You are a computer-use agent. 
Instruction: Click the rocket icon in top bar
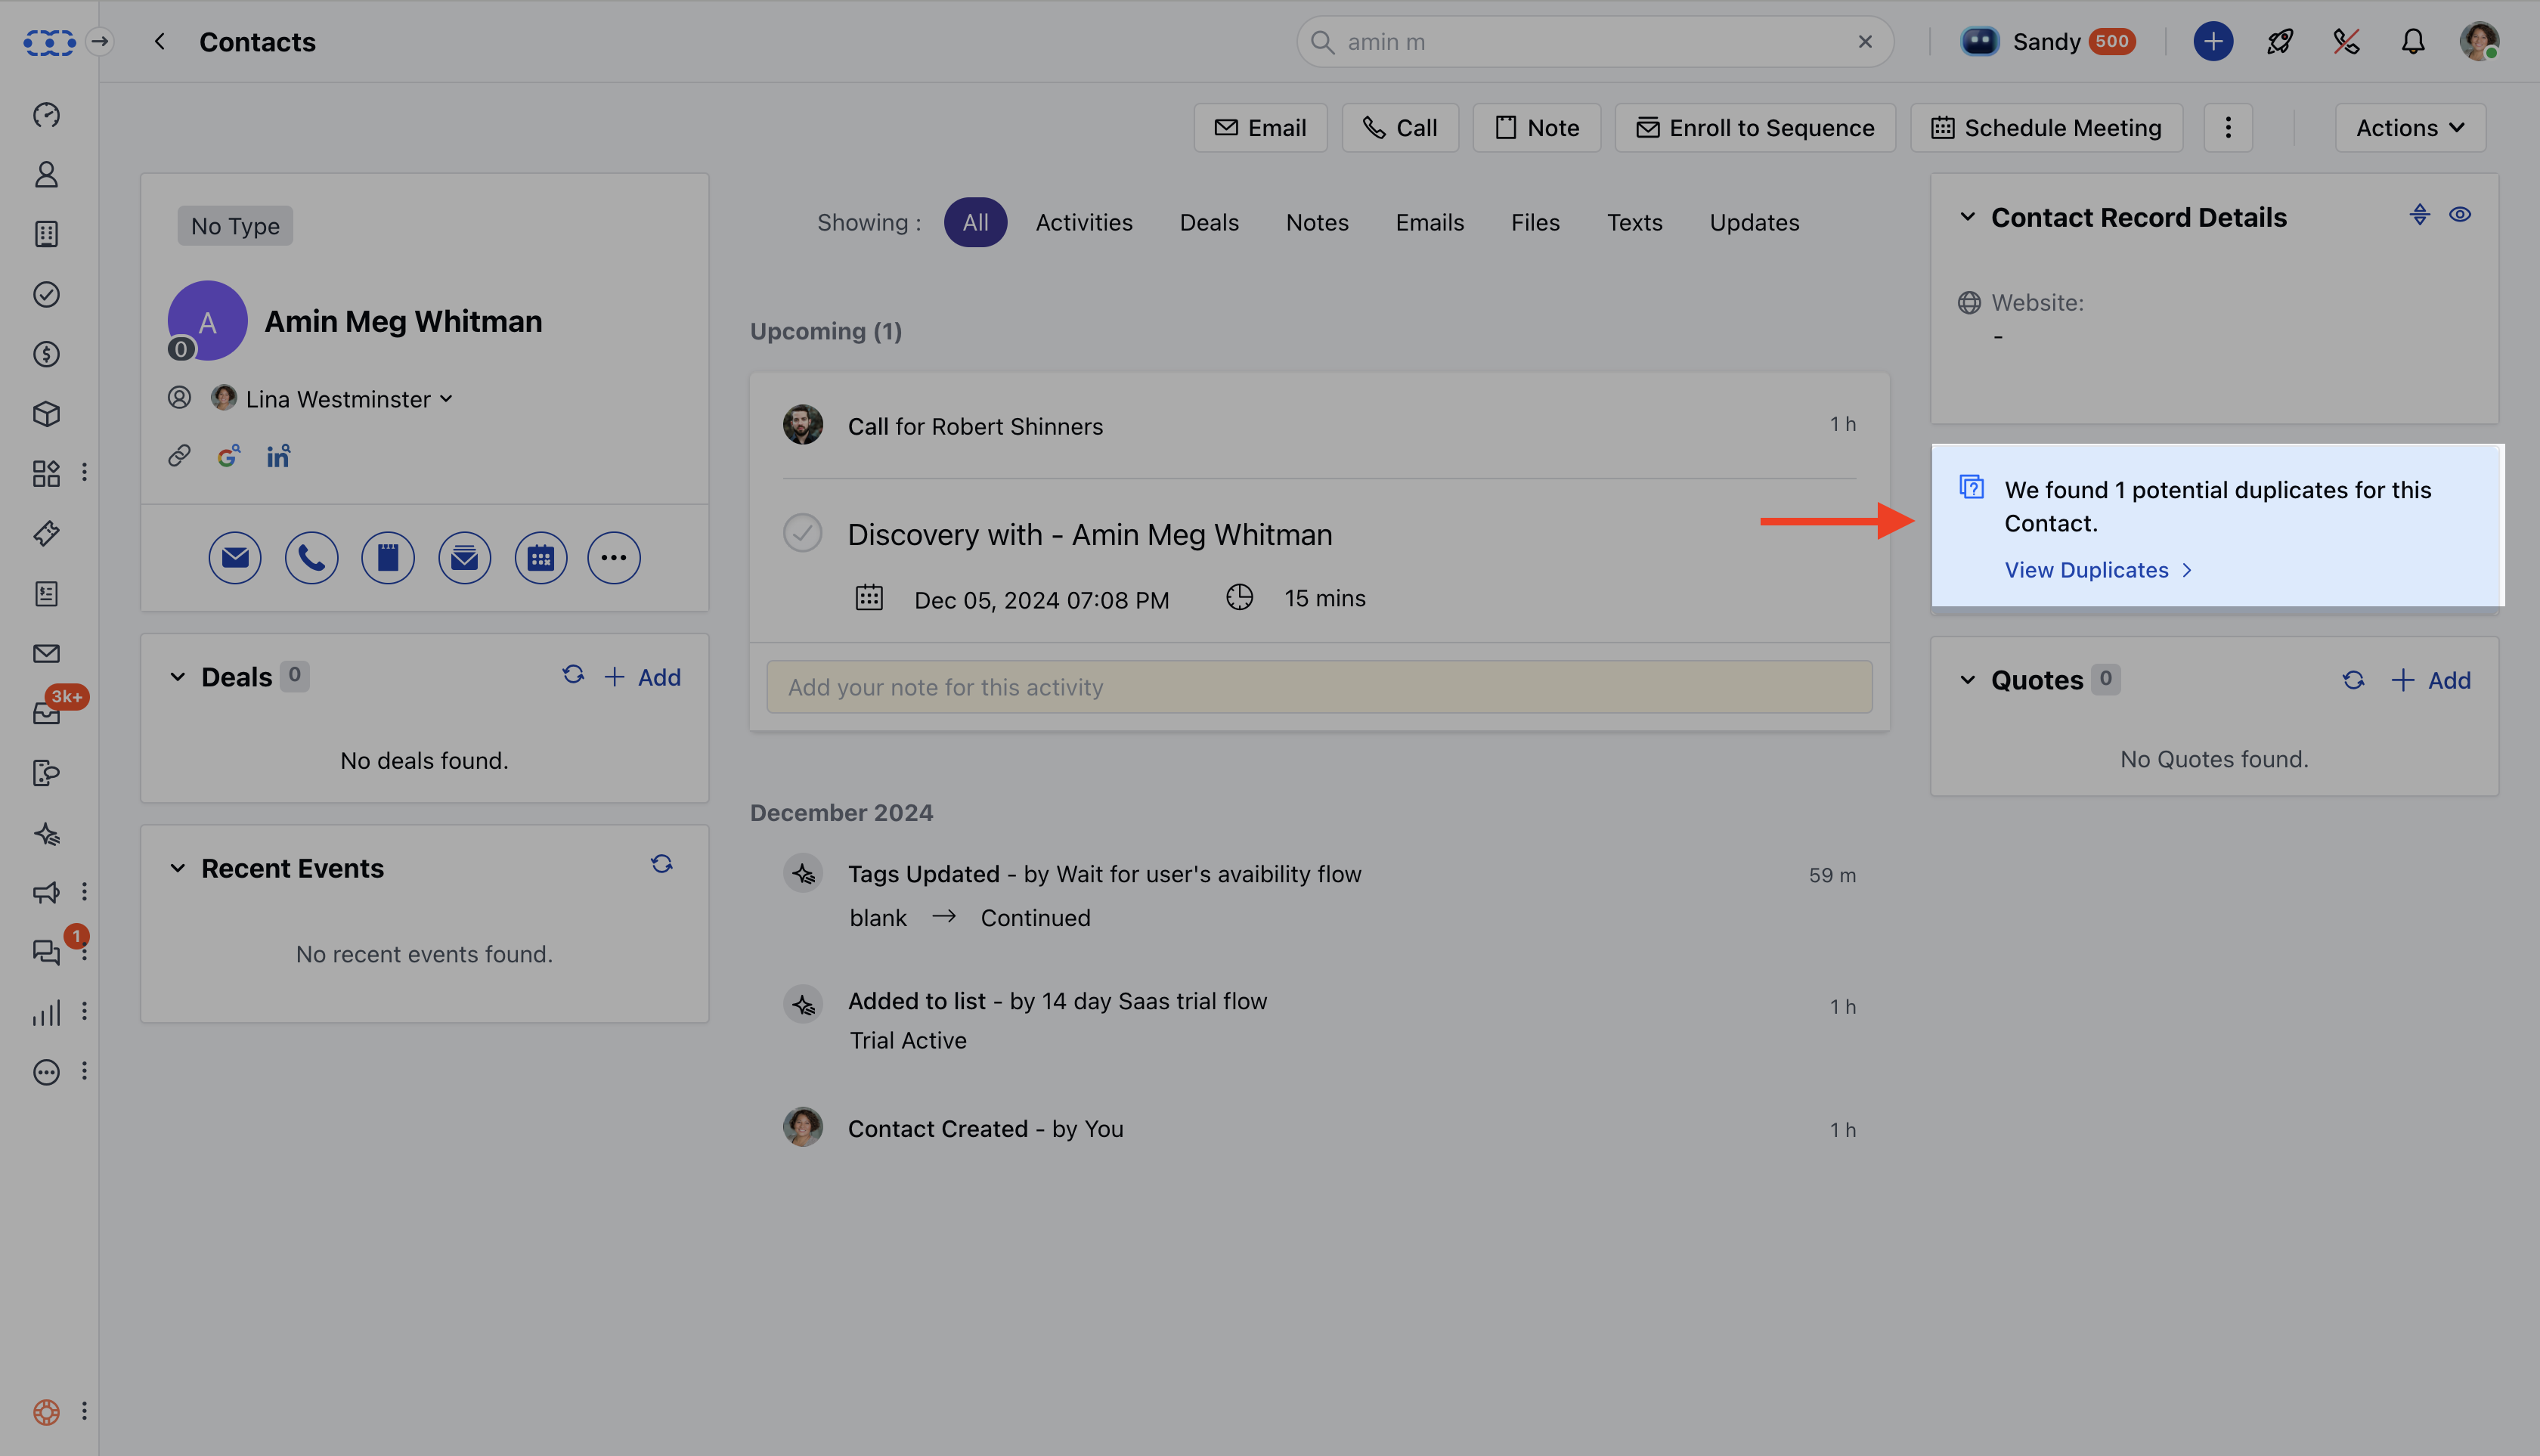coord(2279,42)
